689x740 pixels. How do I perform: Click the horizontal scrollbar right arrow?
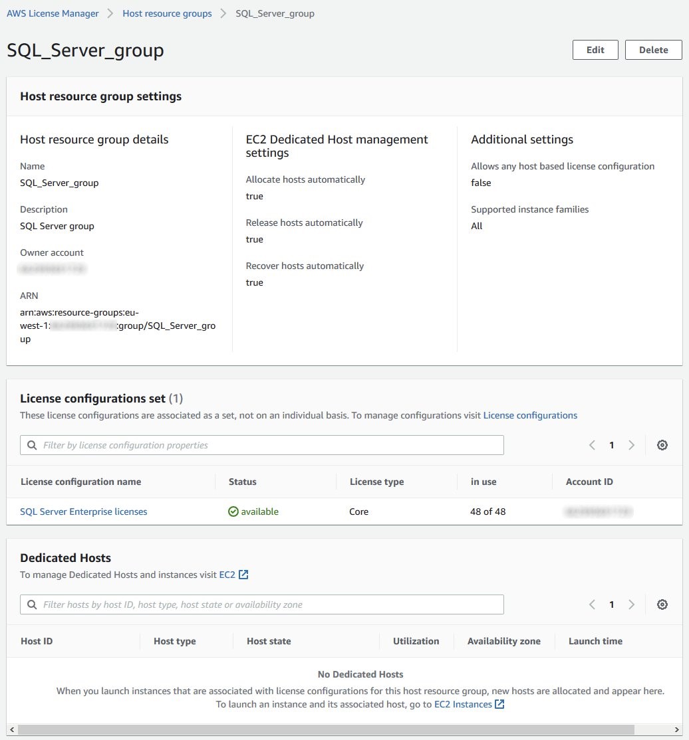pyautogui.click(x=677, y=729)
